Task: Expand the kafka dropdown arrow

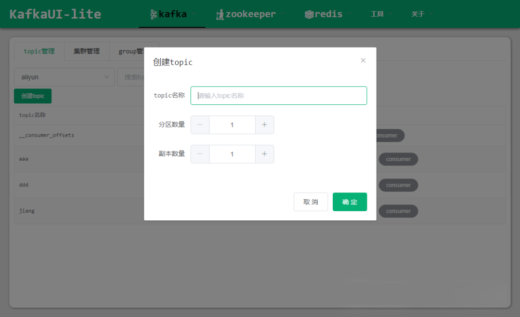Action: 194,13
